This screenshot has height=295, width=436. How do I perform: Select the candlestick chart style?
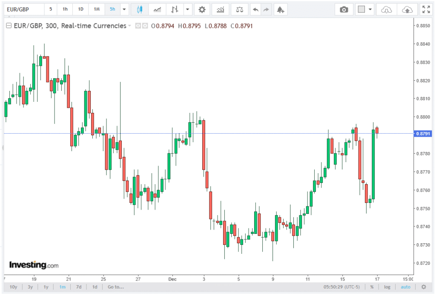click(139, 9)
